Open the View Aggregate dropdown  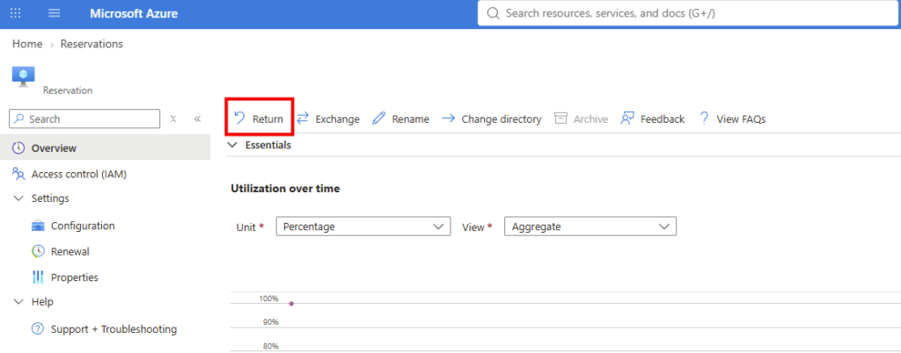(590, 227)
